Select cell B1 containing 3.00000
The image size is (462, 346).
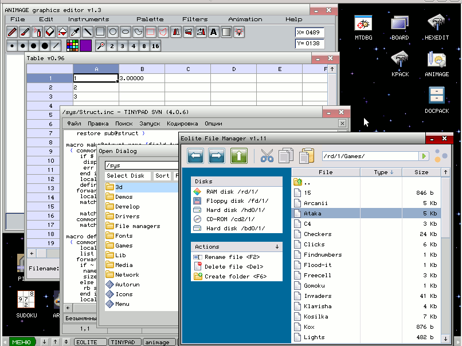click(142, 78)
